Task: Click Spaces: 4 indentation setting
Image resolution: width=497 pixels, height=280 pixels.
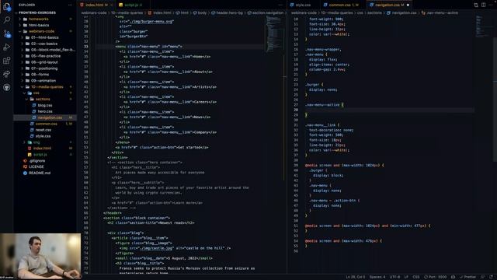Action: (x=377, y=277)
